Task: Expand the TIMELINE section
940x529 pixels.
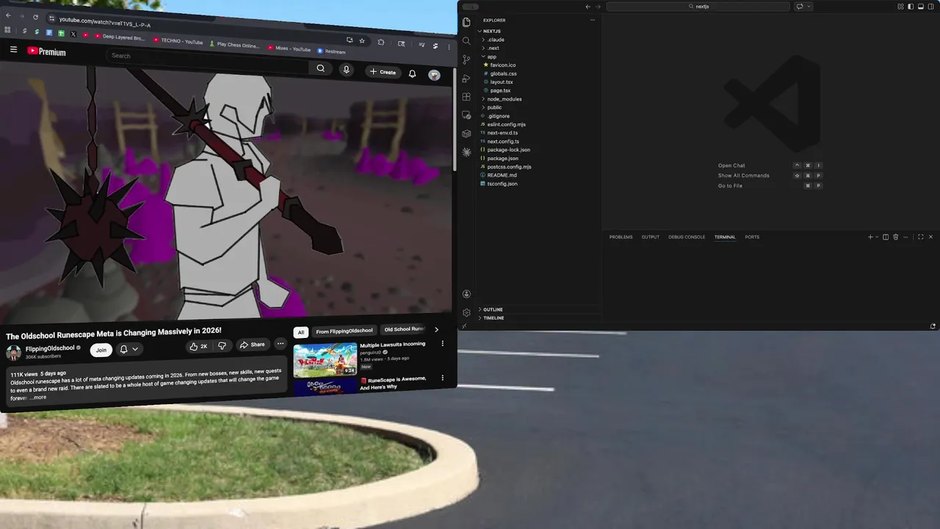Action: (491, 318)
